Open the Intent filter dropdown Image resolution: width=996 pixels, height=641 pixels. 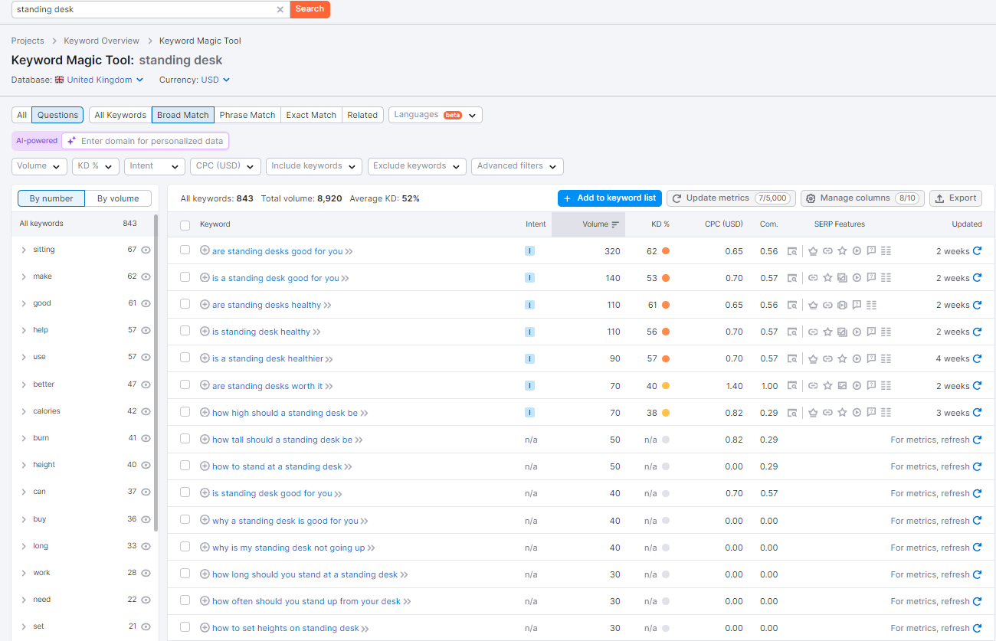(155, 166)
